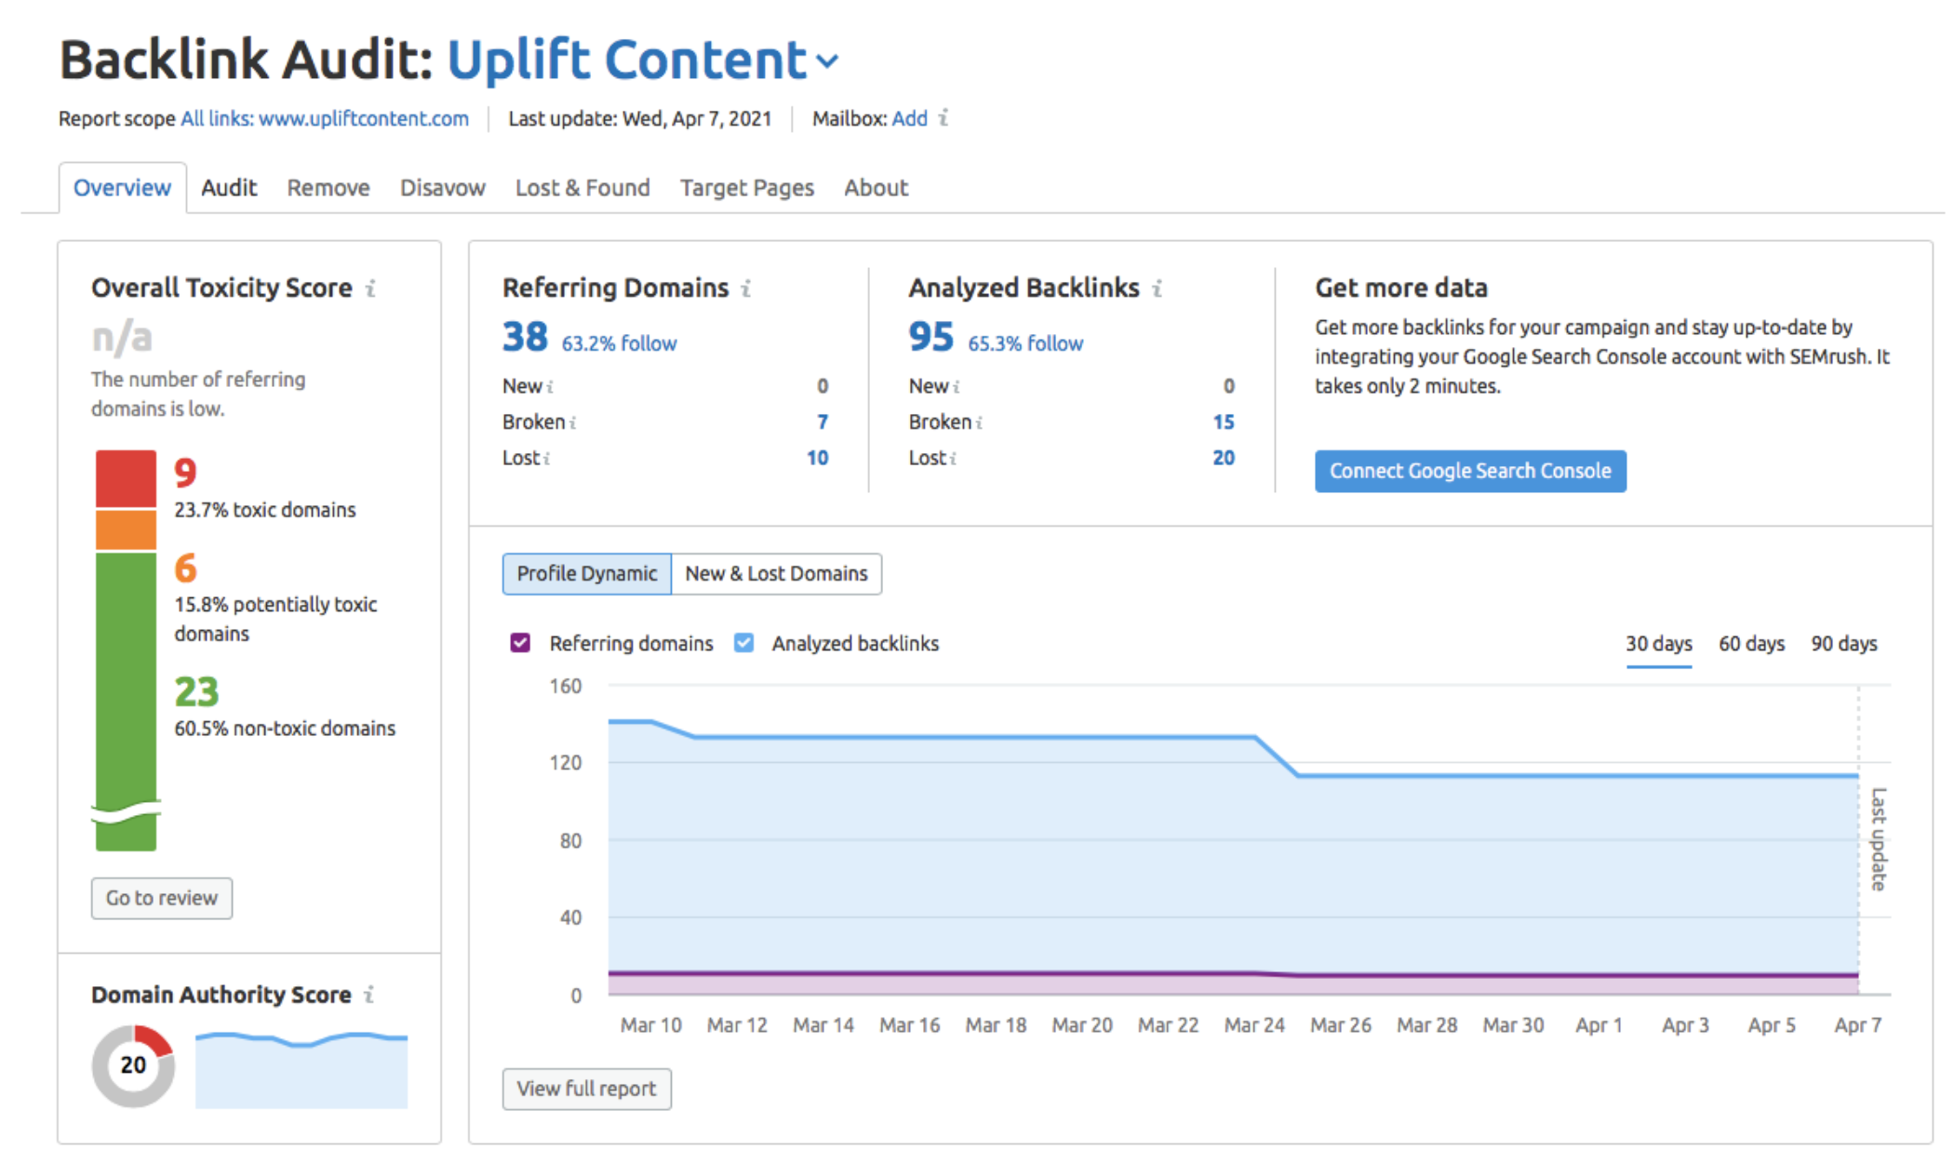Click the 38 referring domains count
Image resolution: width=1954 pixels, height=1176 pixels.
click(x=526, y=337)
